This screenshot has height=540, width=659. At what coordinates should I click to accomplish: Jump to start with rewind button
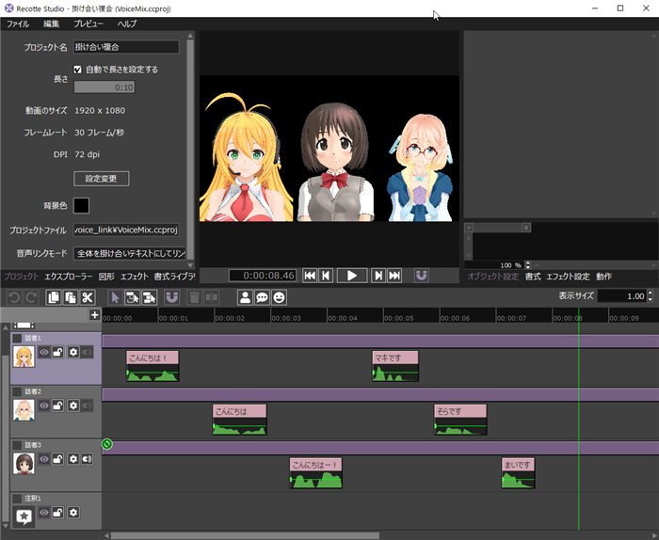310,276
